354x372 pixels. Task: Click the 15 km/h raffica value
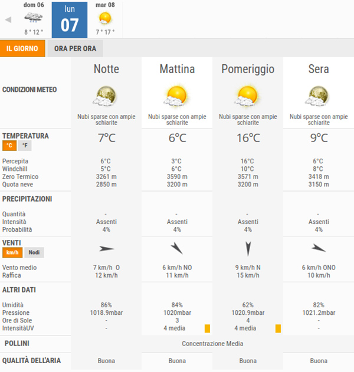coord(248,275)
